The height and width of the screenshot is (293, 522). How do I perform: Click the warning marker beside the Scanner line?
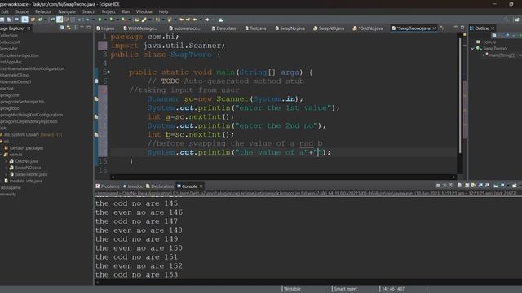96,99
